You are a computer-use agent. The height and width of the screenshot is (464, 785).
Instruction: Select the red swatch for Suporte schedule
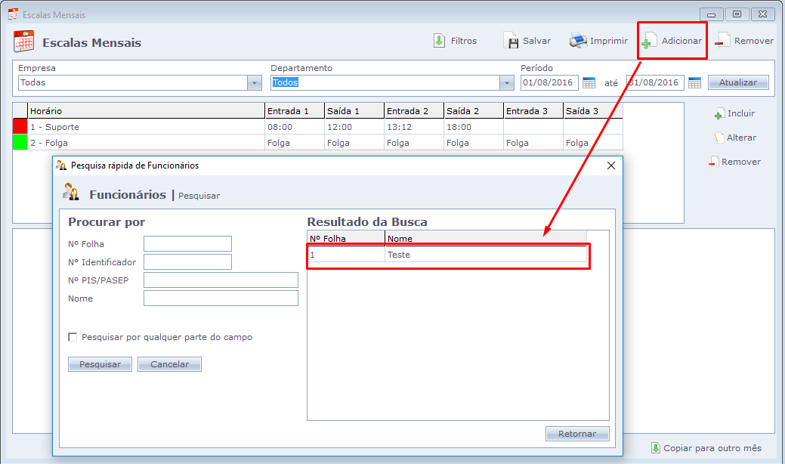[20, 127]
